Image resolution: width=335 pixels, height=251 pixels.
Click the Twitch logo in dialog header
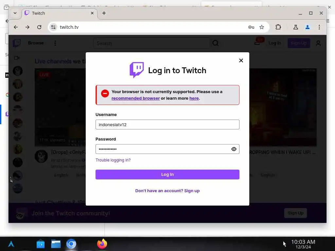point(137,70)
